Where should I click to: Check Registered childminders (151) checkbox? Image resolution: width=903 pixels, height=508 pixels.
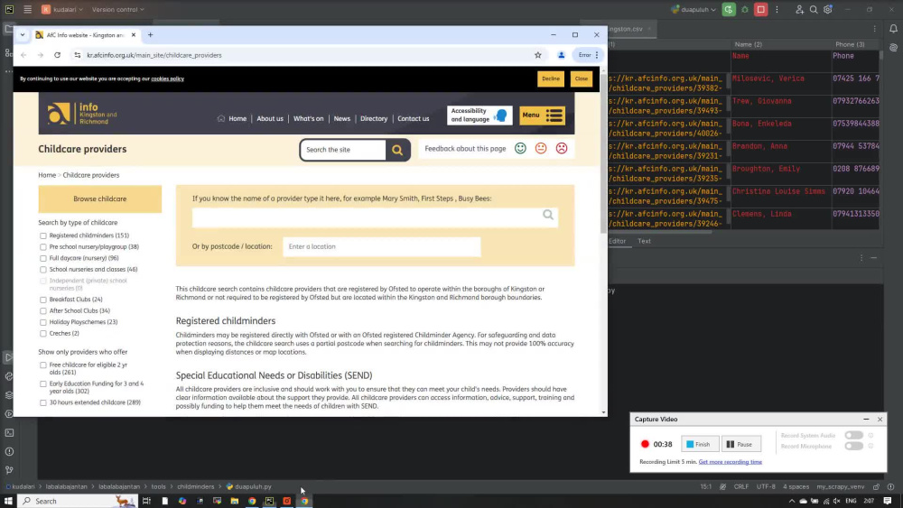click(43, 236)
